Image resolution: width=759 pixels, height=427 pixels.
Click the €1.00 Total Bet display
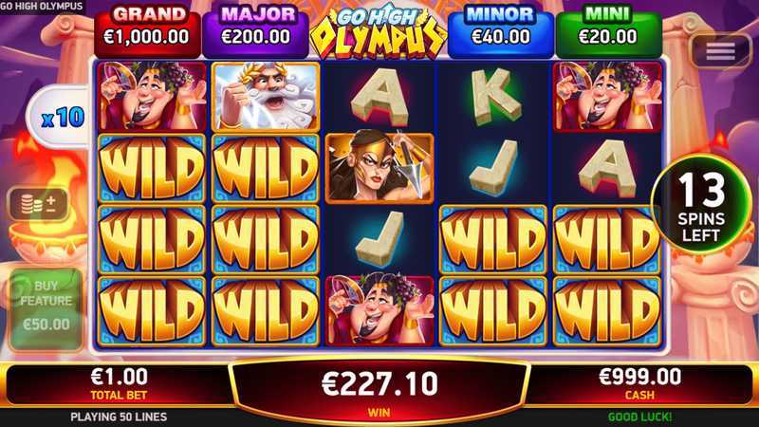120,383
